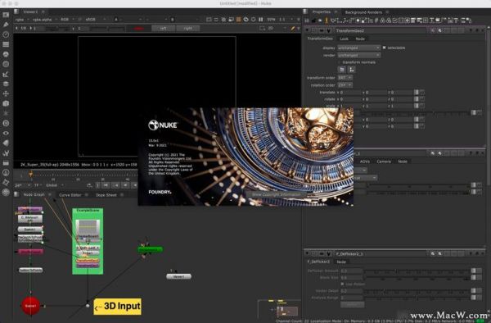Screen dimensions: 491x323
Task: Open the rotation order ZXY dropdown
Action: point(345,85)
